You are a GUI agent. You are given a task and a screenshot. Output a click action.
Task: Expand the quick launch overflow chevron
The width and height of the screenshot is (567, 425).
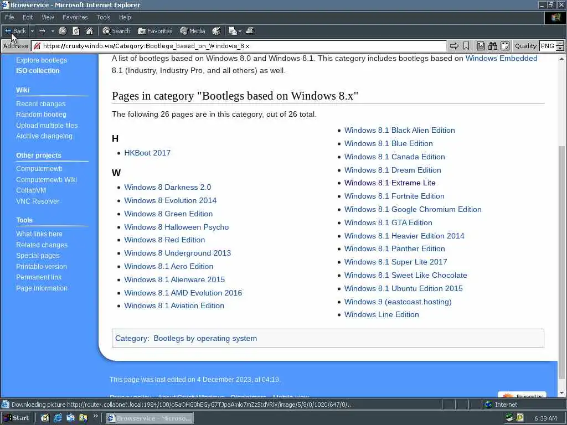point(95,416)
